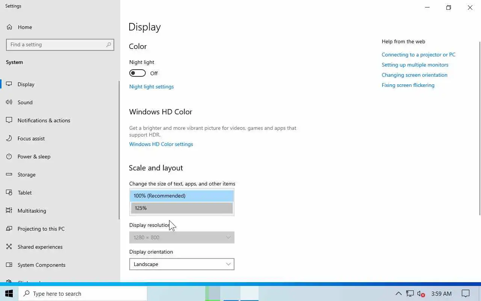Open Setting up multiple monitors help

tap(415, 65)
